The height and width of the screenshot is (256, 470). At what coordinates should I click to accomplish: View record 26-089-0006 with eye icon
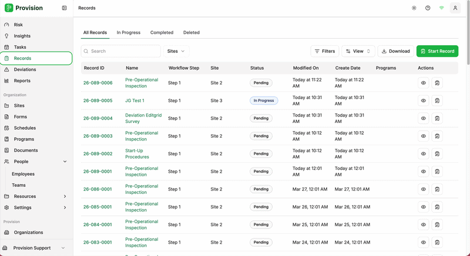tap(423, 83)
